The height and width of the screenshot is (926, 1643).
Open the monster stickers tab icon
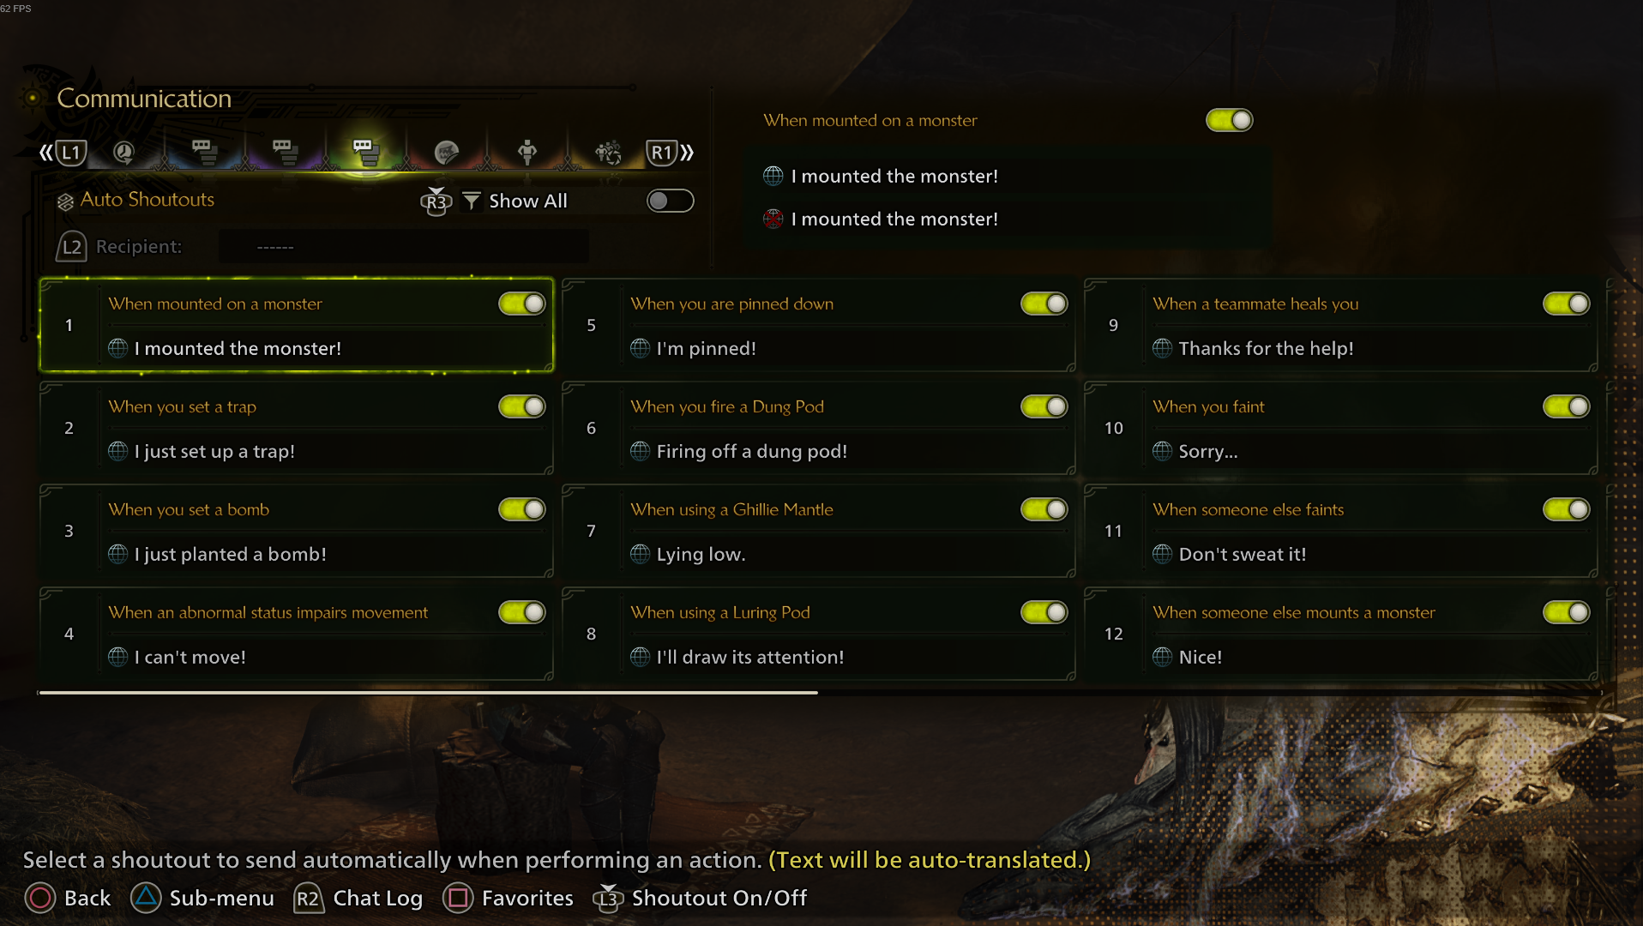click(x=446, y=153)
